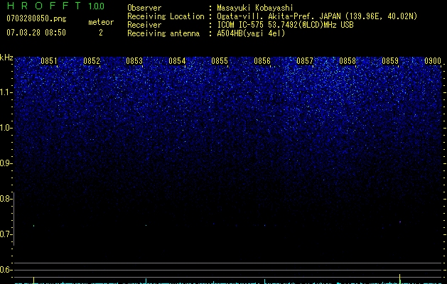447x284 pixels.
Task: Click the 0856 time marker
Action: [x=262, y=61]
